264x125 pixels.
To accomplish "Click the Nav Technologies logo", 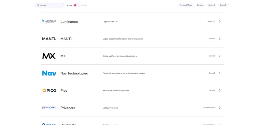I will click(49, 73).
